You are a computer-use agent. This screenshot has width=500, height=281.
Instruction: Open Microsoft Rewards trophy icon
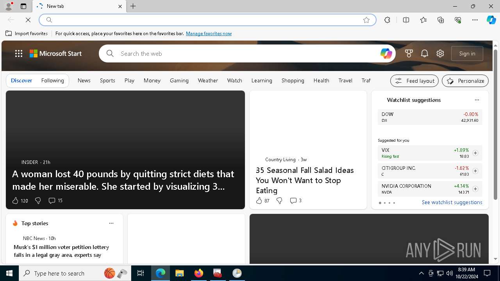pos(409,53)
